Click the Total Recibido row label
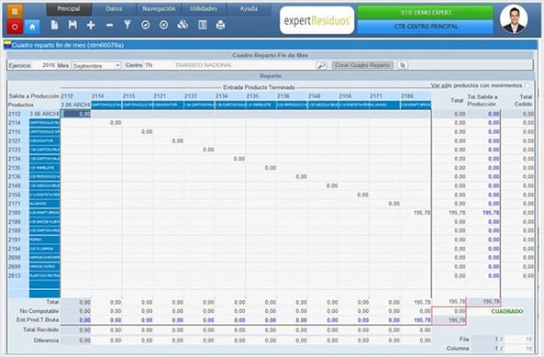544x357 pixels. click(x=40, y=329)
